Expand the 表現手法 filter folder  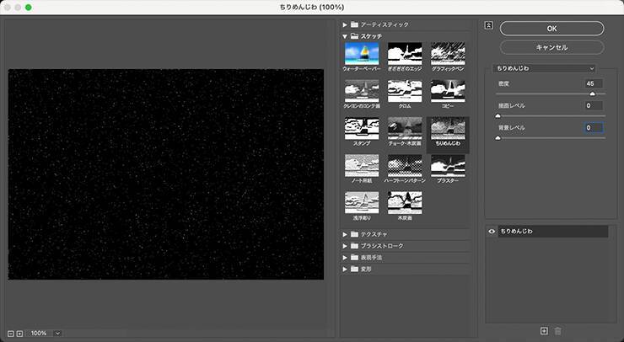pyautogui.click(x=345, y=257)
